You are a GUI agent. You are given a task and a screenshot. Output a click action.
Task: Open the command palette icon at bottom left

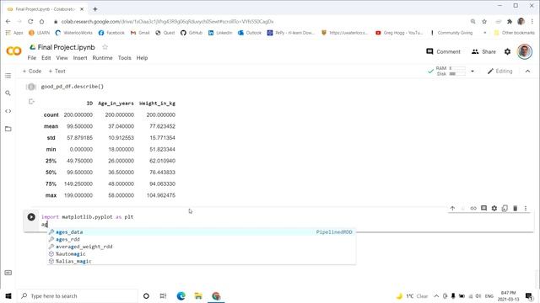pyautogui.click(x=8, y=273)
